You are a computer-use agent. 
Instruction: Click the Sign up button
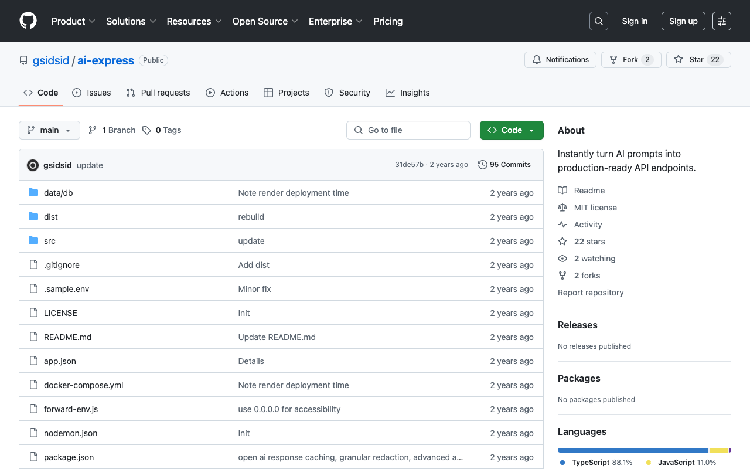point(683,21)
